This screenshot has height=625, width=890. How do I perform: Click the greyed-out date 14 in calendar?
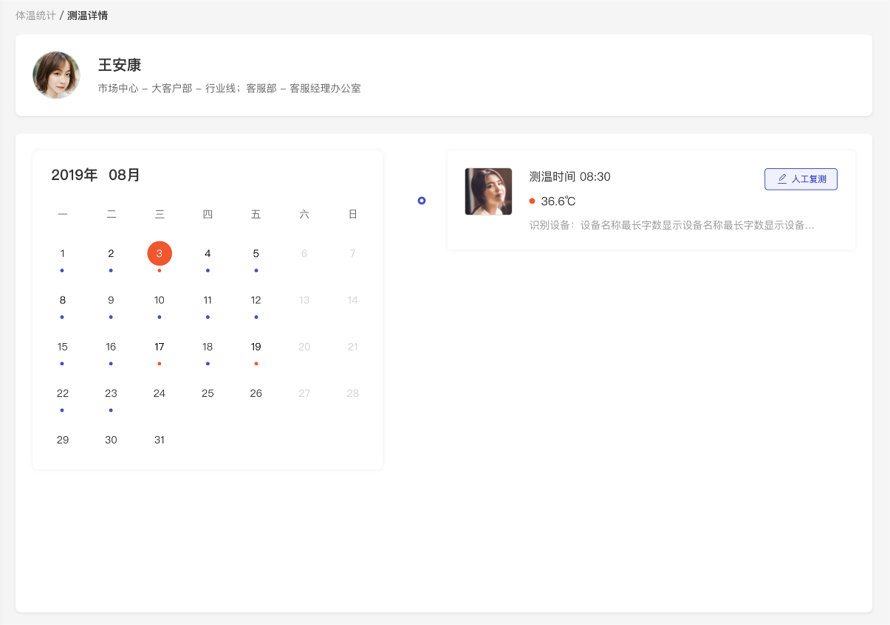[x=353, y=300]
